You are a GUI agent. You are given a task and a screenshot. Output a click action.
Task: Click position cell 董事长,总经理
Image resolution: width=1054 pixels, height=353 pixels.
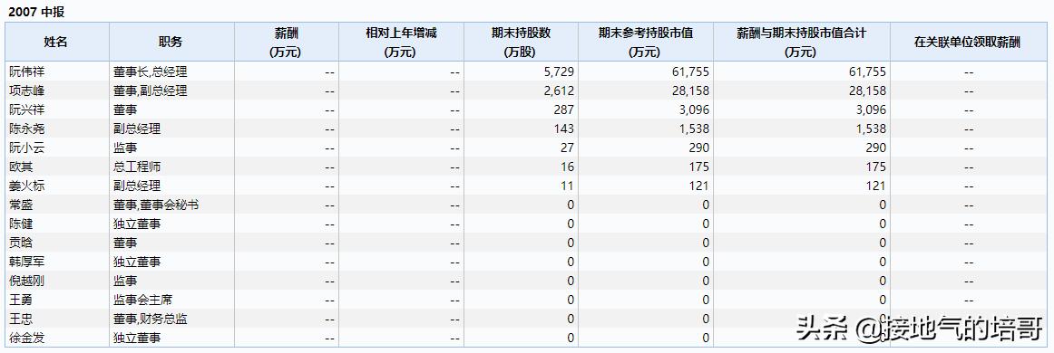(x=150, y=72)
